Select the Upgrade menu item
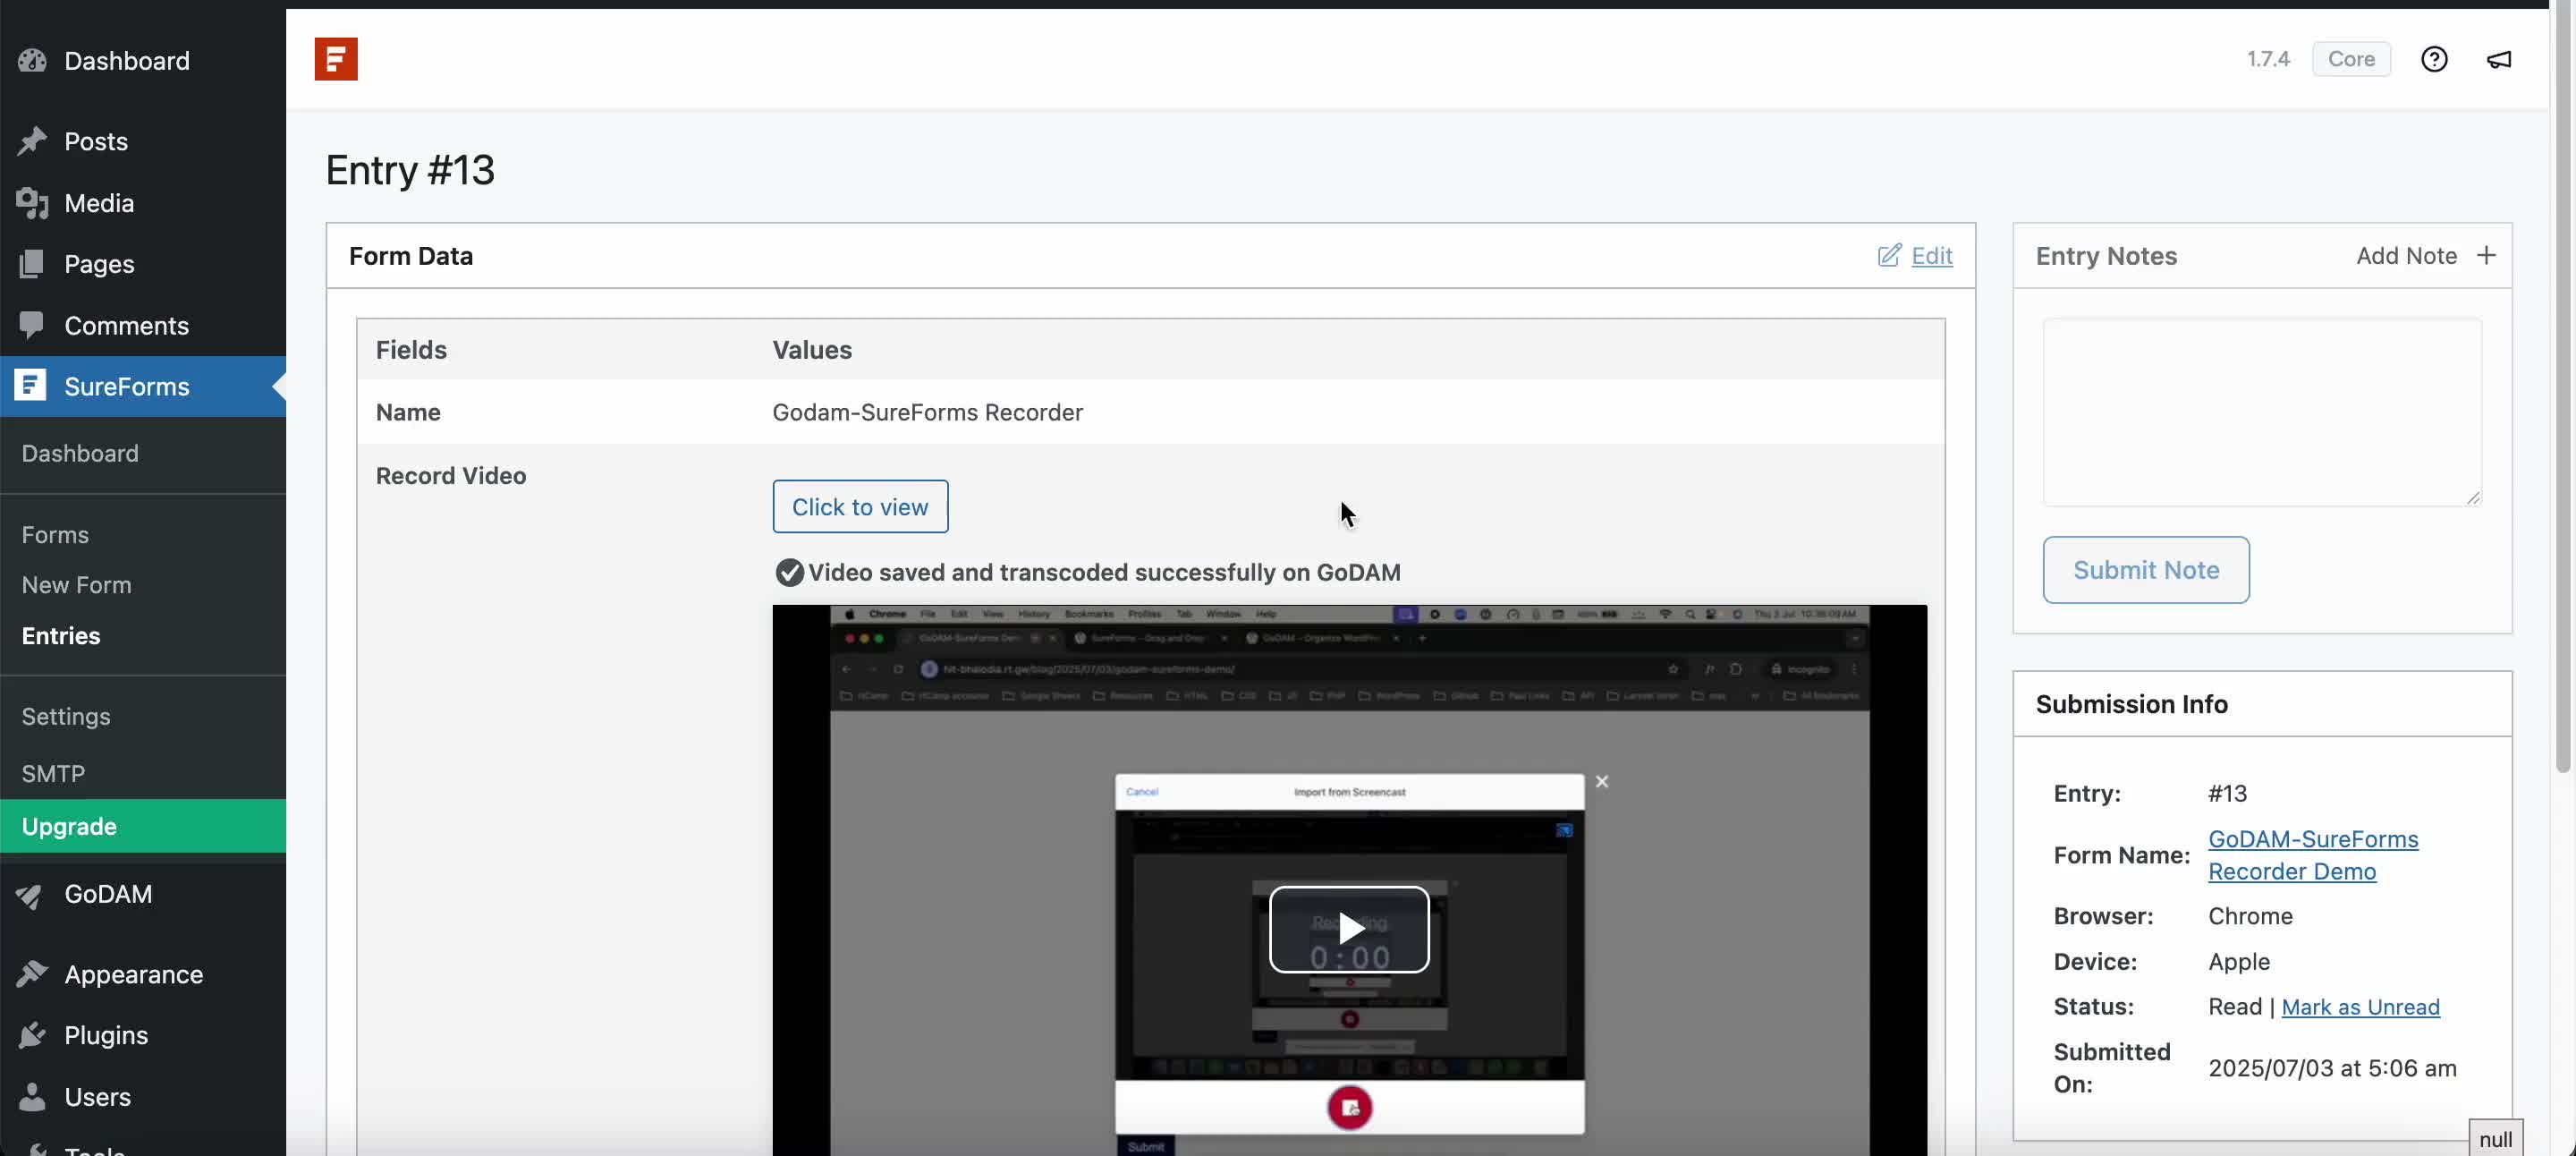The image size is (2576, 1156). coord(68,825)
